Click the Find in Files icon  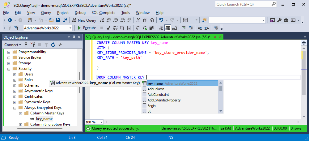(204, 20)
